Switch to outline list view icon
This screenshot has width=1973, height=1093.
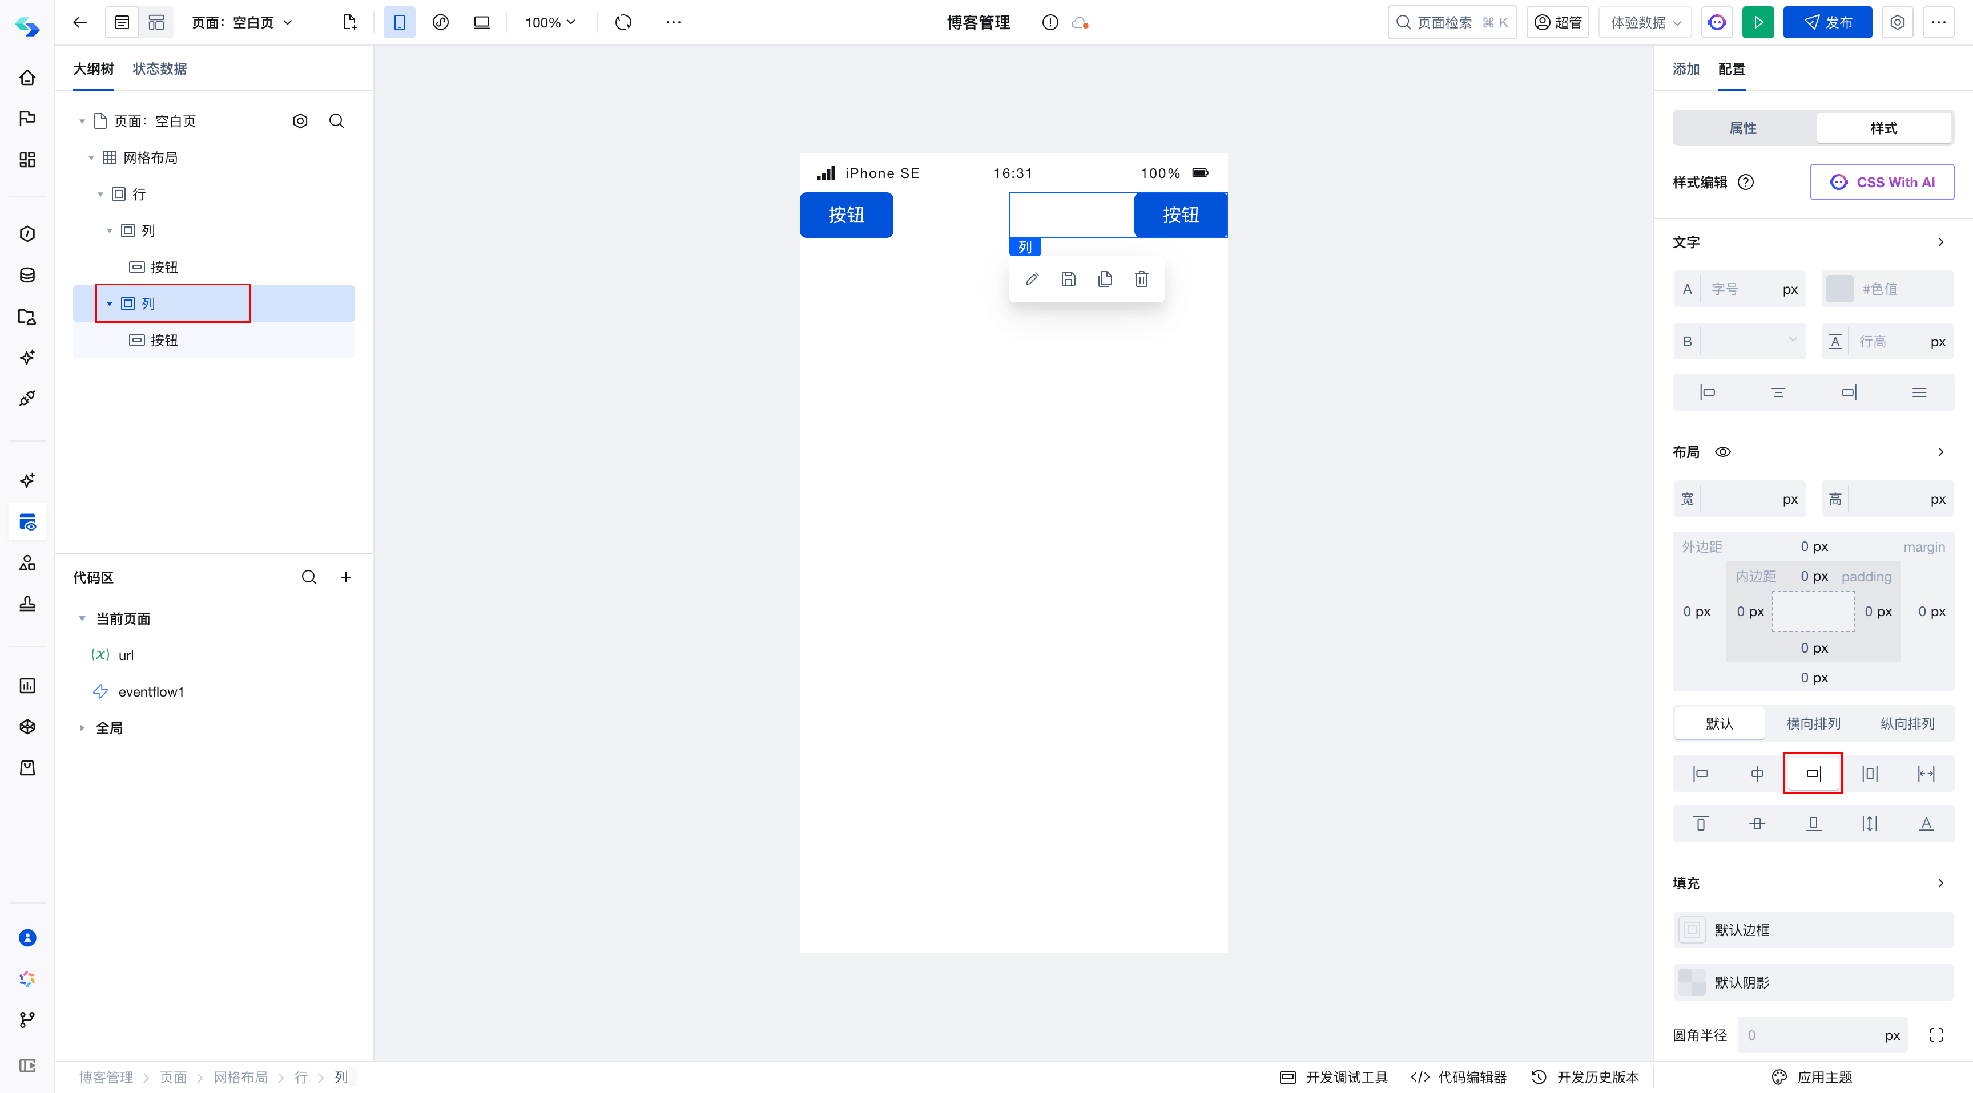[122, 22]
